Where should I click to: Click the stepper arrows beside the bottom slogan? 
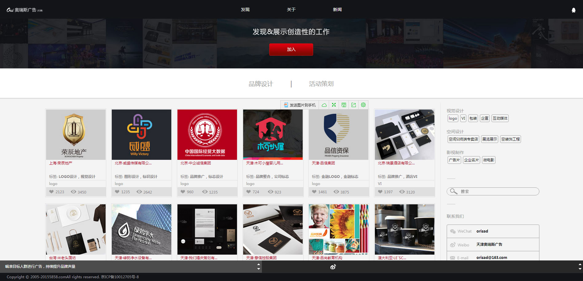pyautogui.click(x=258, y=267)
